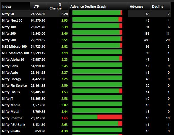This screenshot has height=135, width=174.
Task: Click Nifty Pharma's -1.65 percent change
Action: click(64, 118)
